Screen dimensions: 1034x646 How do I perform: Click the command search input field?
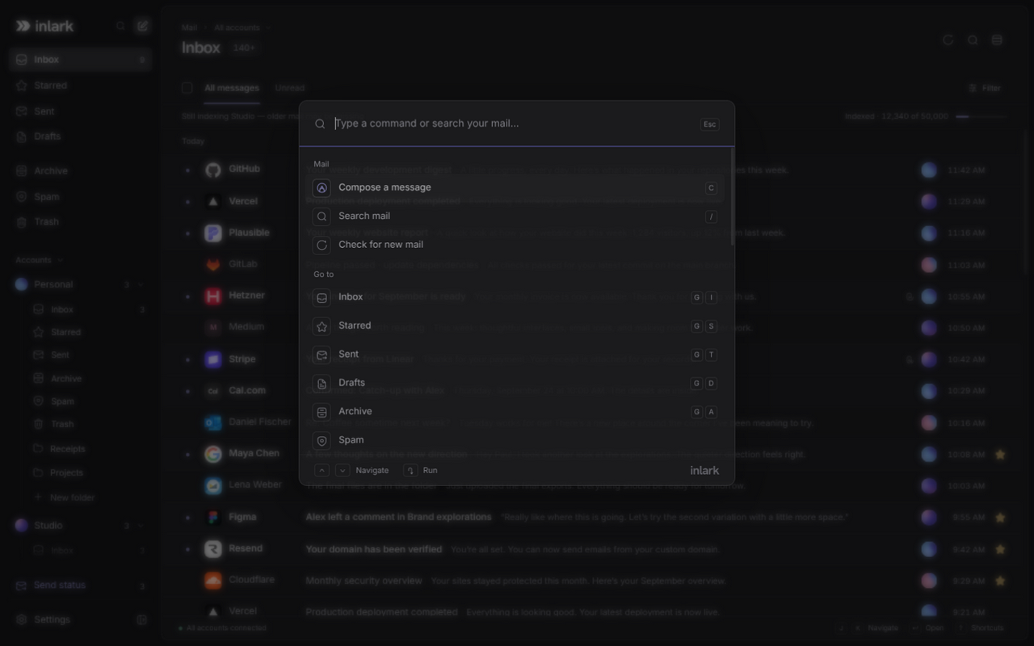pos(513,124)
